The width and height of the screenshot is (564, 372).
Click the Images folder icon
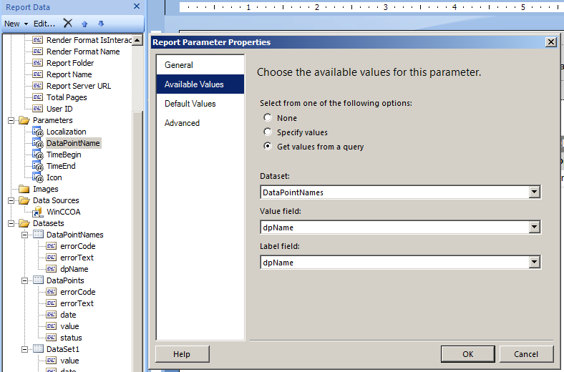pyautogui.click(x=24, y=189)
